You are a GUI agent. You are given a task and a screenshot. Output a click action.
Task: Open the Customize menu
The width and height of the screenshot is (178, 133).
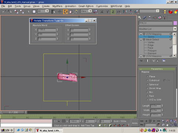coord(102,6)
